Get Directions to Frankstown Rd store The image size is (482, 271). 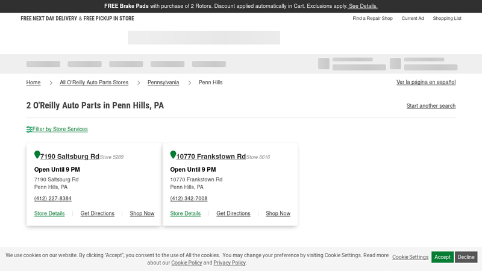(233, 213)
